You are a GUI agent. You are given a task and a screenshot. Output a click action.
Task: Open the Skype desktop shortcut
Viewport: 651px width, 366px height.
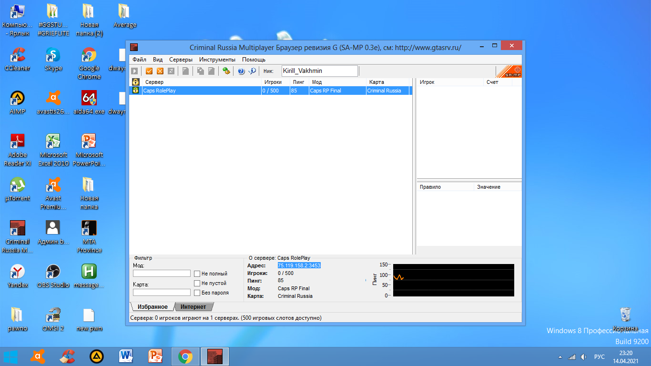coord(53,60)
